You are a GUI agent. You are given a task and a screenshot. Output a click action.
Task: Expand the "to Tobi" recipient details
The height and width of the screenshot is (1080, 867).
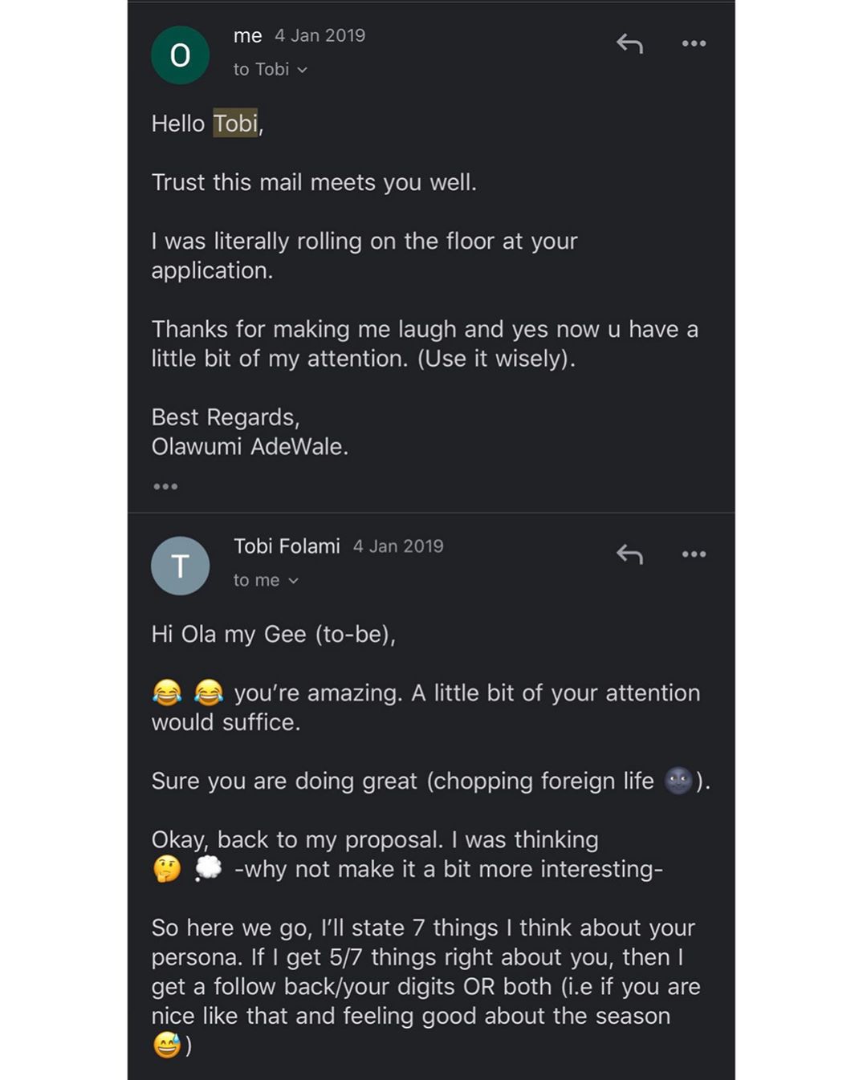pos(271,70)
